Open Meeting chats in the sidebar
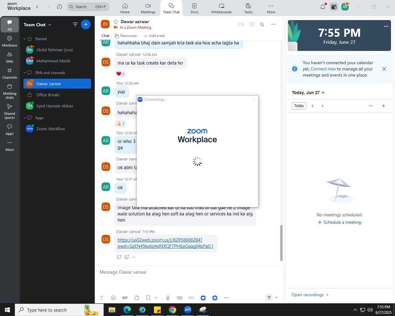 (x=10, y=91)
